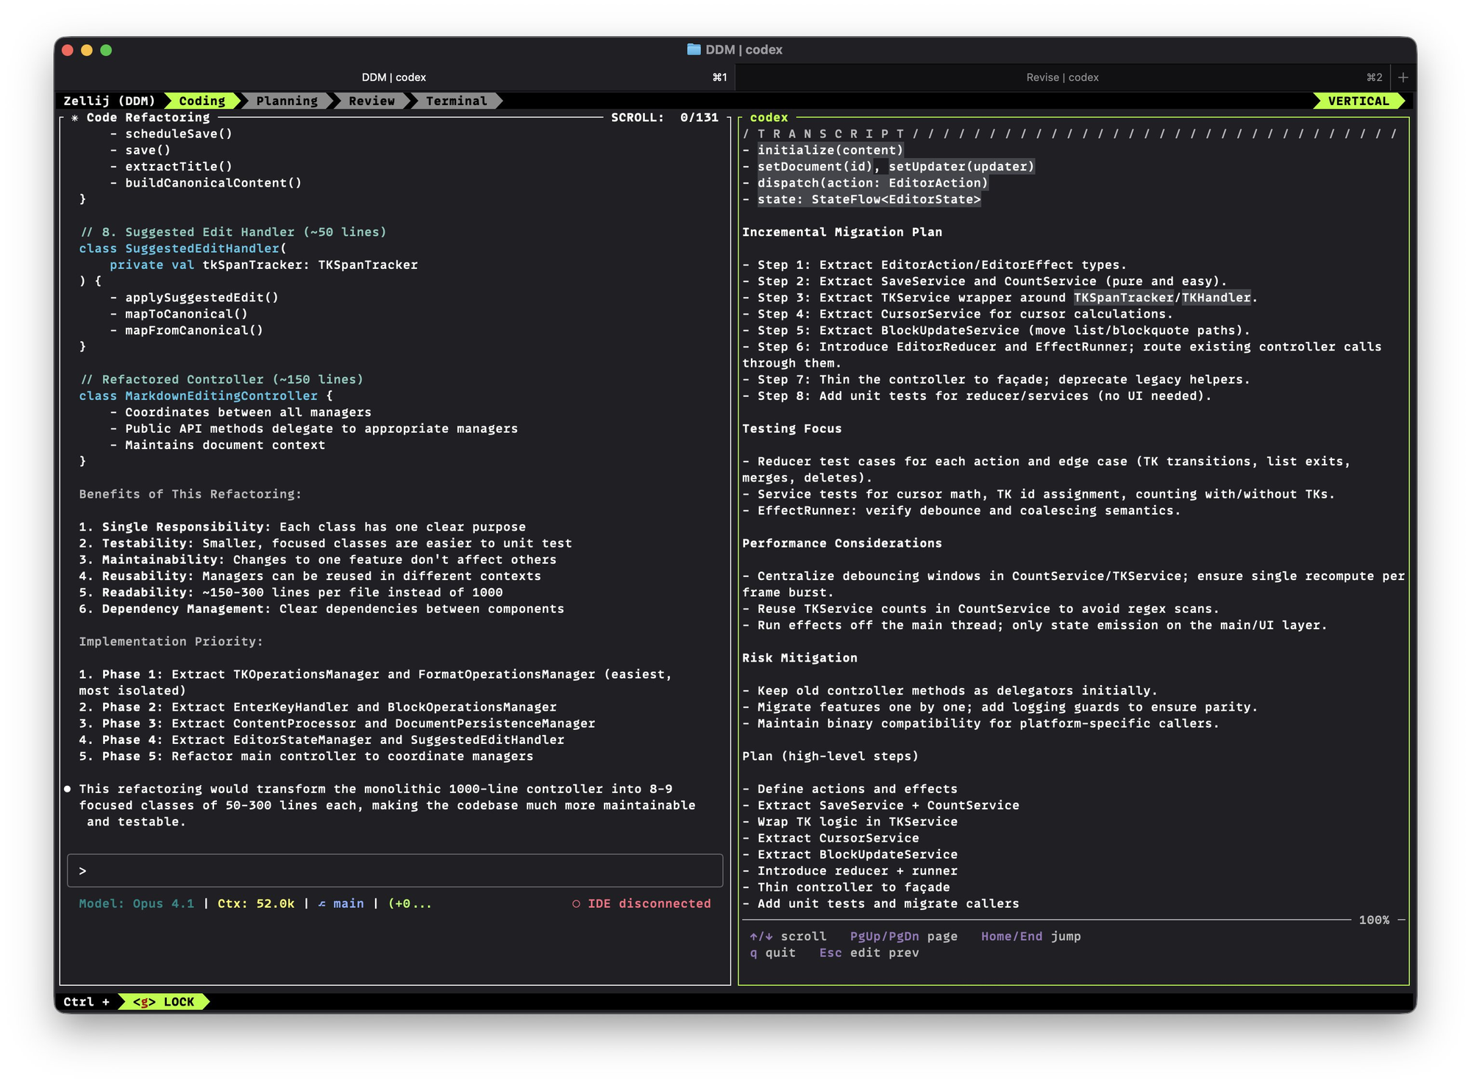Click the Risk Mitigation heading
The height and width of the screenshot is (1085, 1471).
click(x=799, y=658)
